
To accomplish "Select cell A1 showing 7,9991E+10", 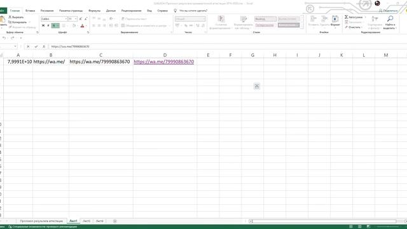I will point(18,62).
